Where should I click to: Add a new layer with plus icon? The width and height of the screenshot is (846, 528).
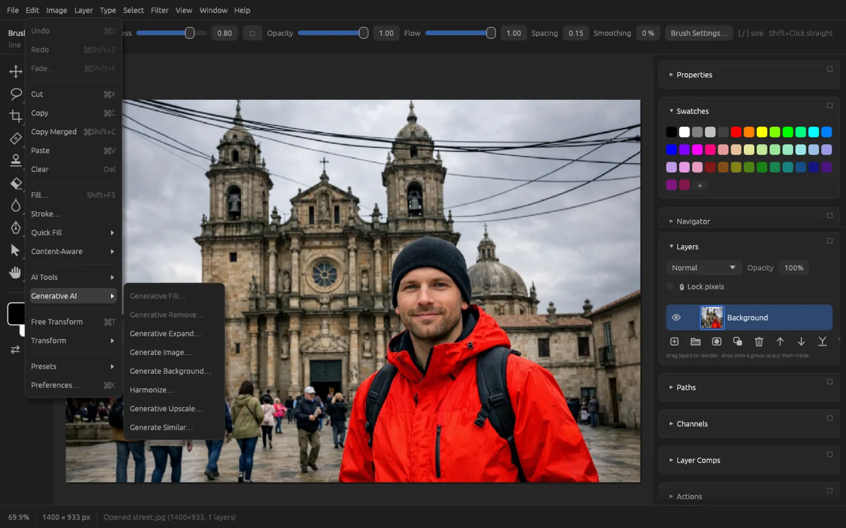(674, 342)
